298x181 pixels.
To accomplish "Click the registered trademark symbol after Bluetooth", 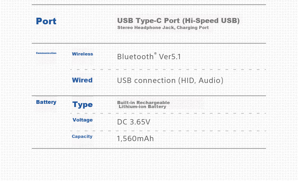I will (155, 53).
